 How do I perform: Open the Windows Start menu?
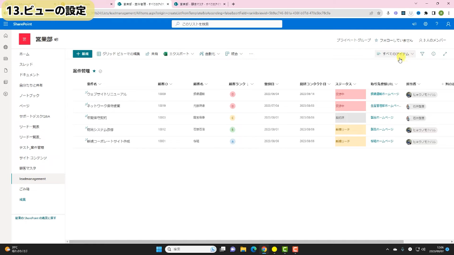pos(159,249)
